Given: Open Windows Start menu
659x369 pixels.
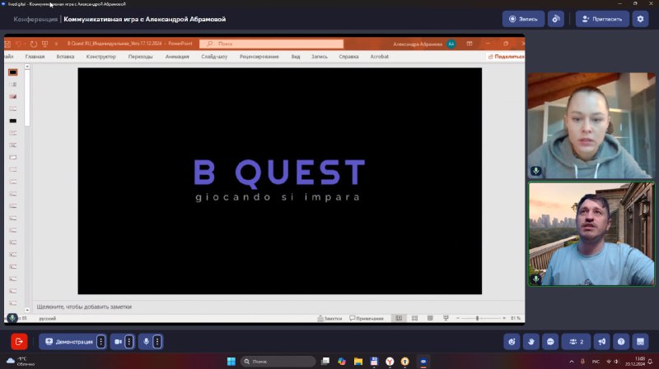Looking at the screenshot, I should point(231,362).
